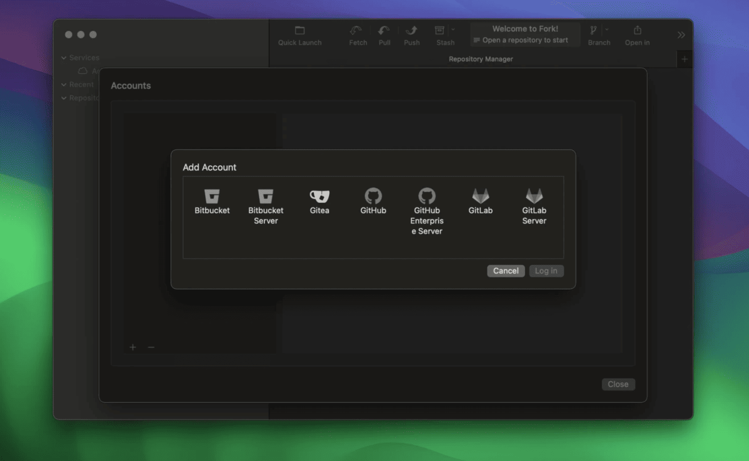Click the Stash toolbar icon

point(439,31)
